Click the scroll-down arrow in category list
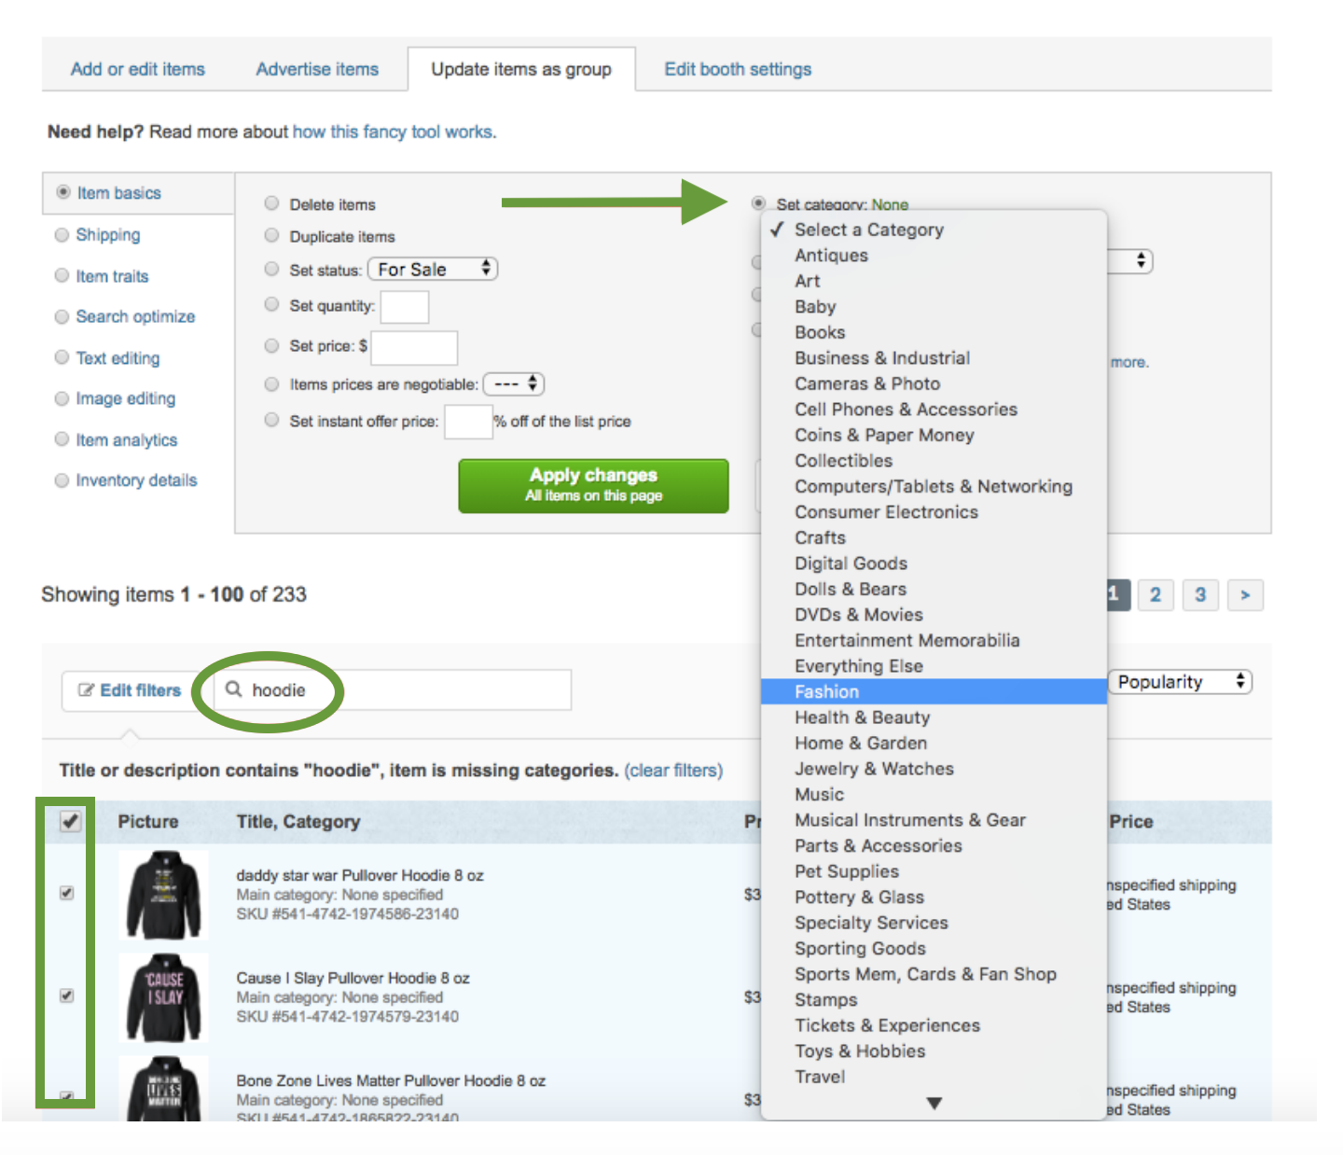The image size is (1343, 1155). [934, 1104]
